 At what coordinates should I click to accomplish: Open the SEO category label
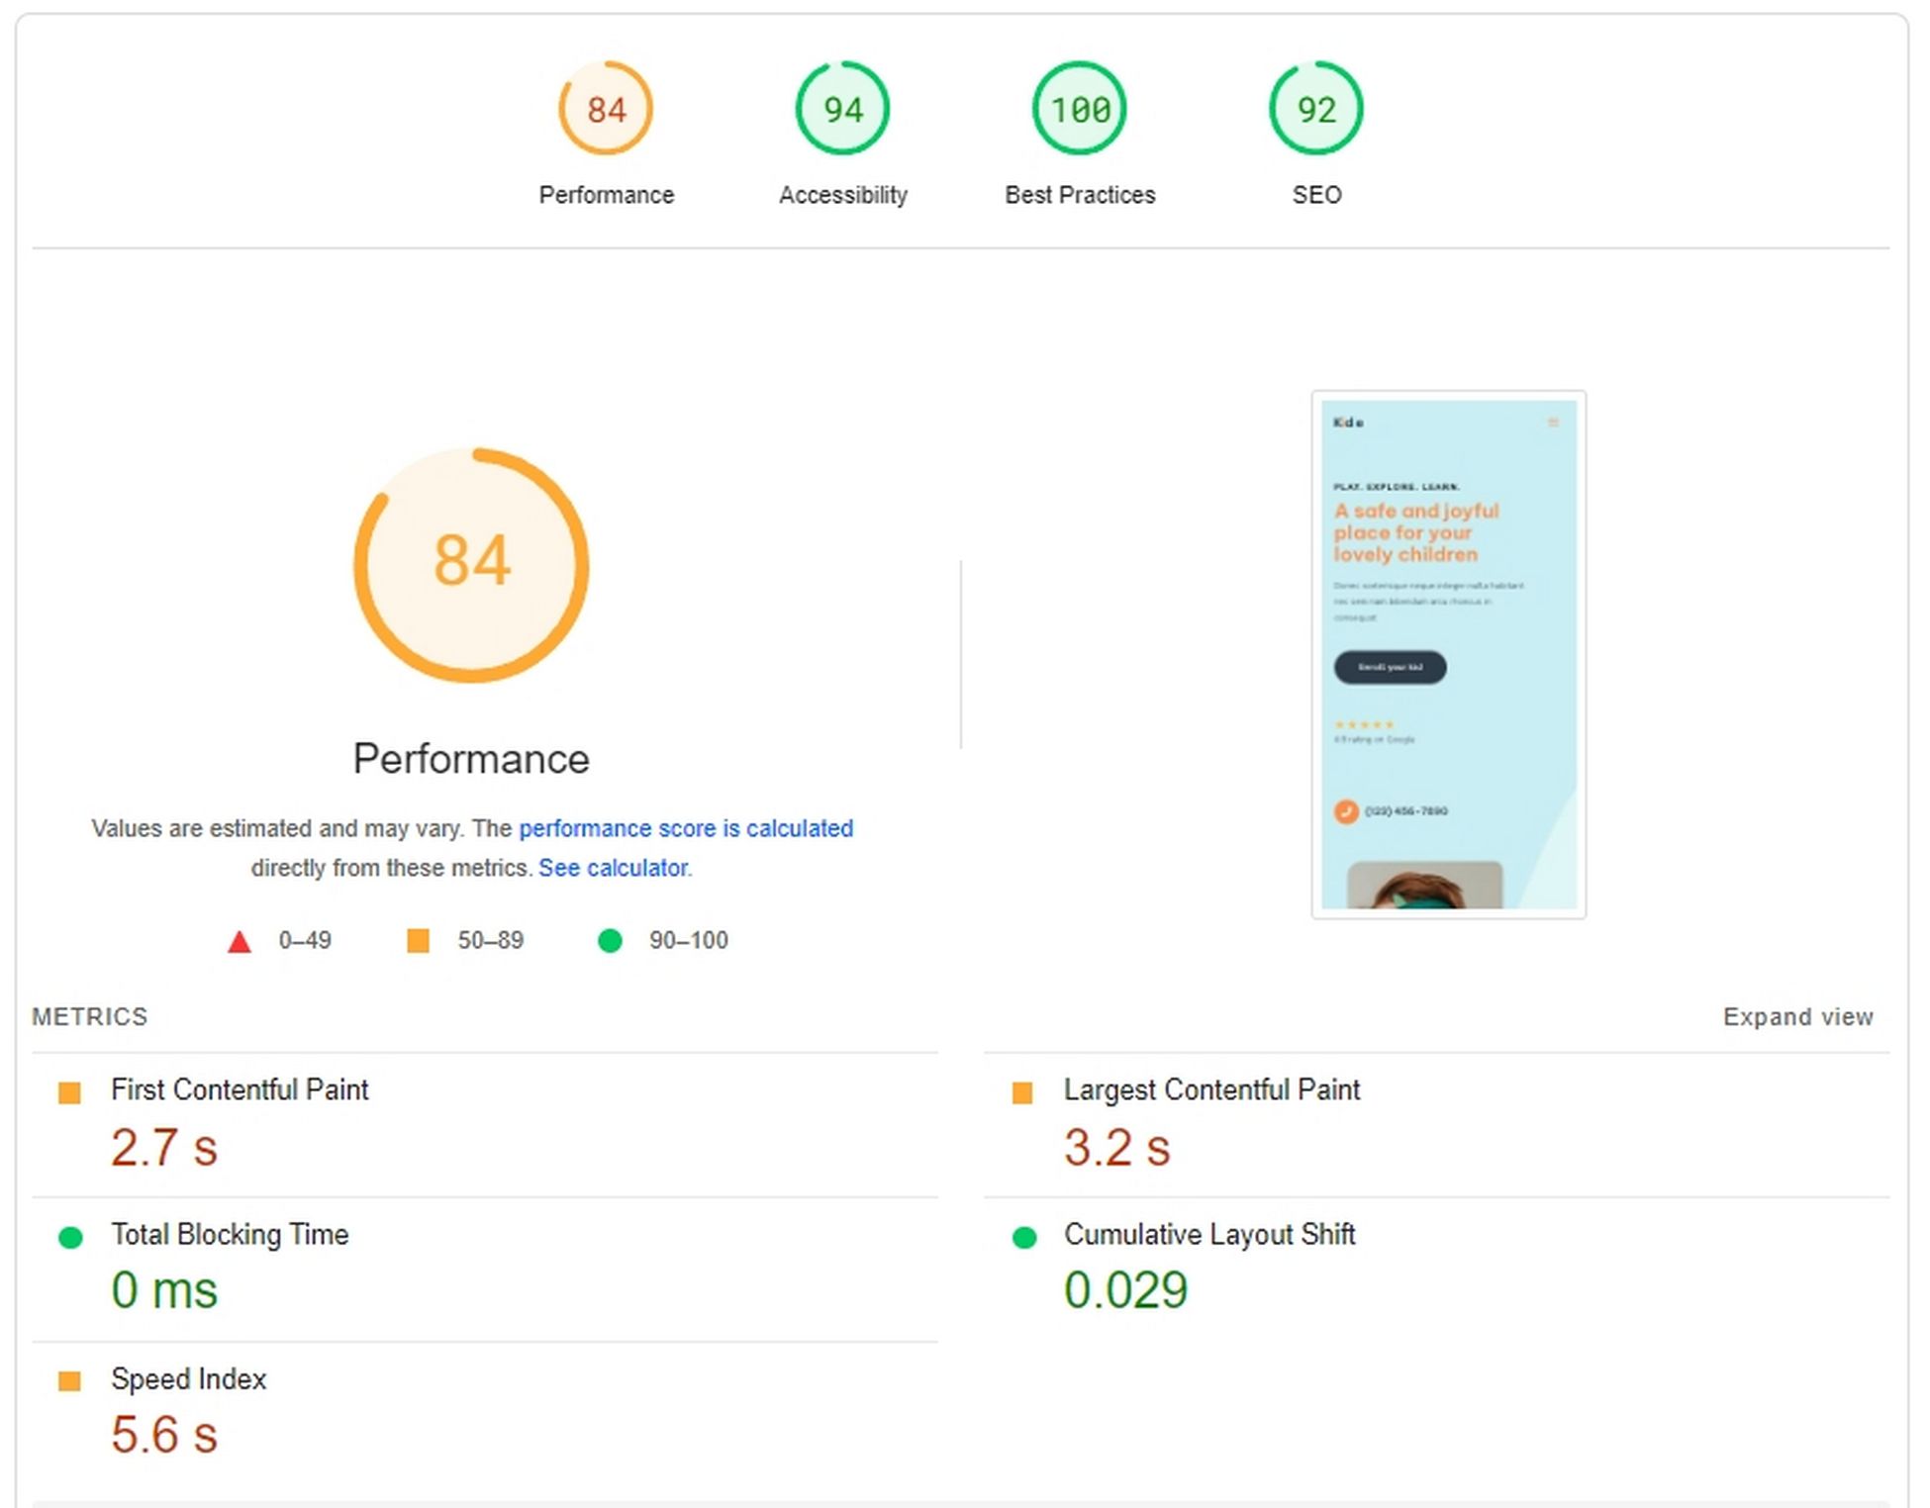(1316, 195)
